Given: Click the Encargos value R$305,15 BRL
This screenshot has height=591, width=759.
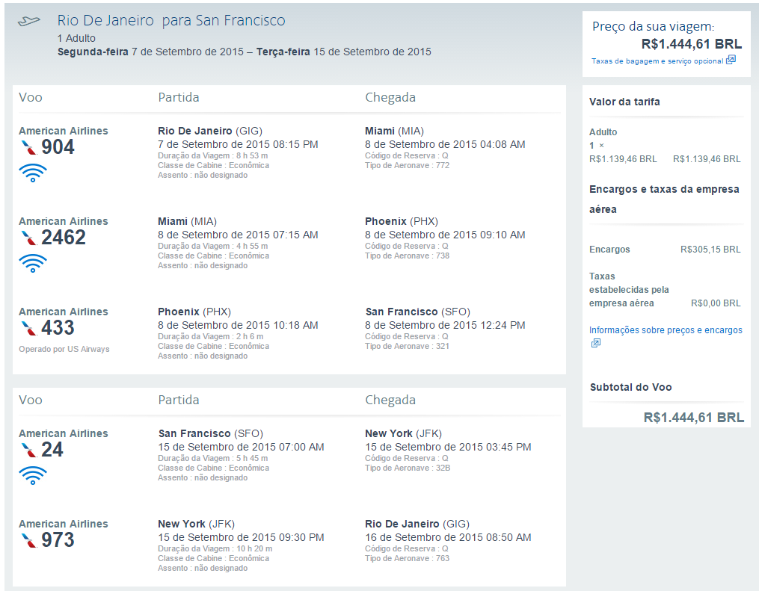Looking at the screenshot, I should 710,250.
